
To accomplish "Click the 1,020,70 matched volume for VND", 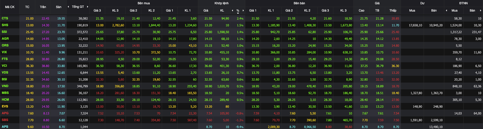I will pyautogui.click(x=223, y=86).
